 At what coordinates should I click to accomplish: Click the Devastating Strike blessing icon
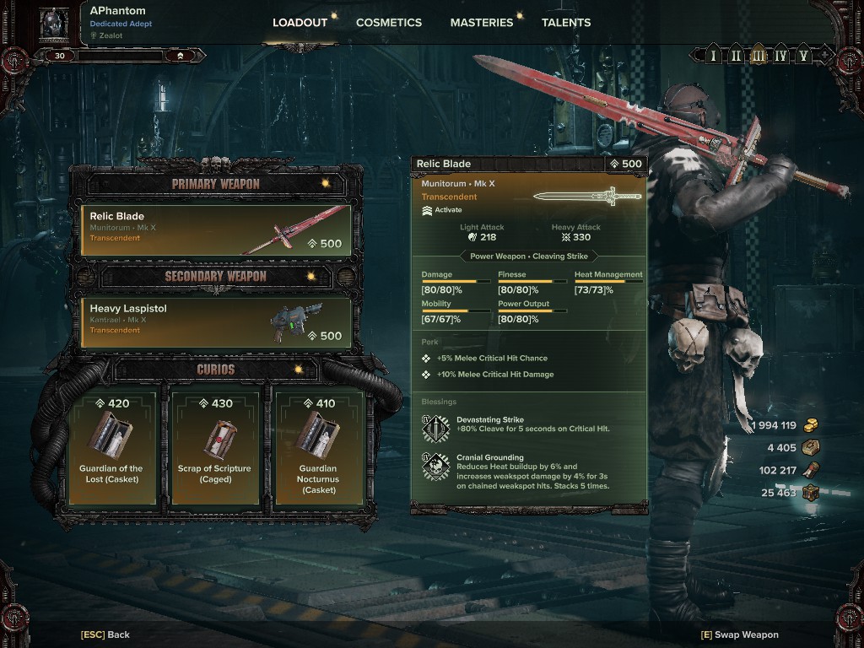(436, 429)
